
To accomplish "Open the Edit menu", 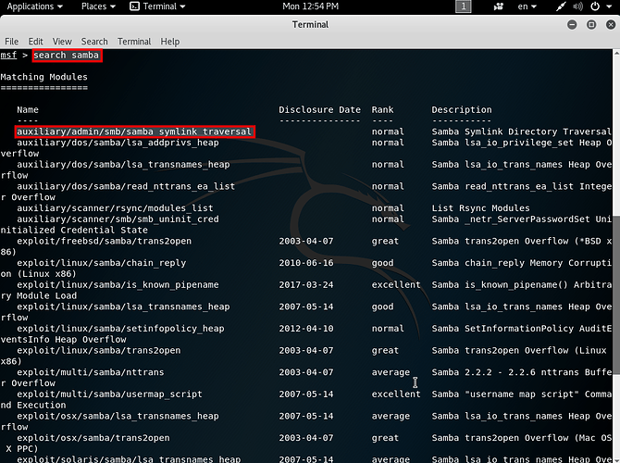I will tap(36, 42).
